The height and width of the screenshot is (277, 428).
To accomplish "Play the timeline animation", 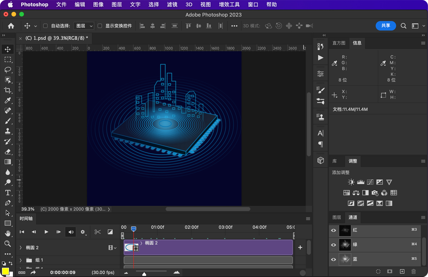I will (x=46, y=232).
